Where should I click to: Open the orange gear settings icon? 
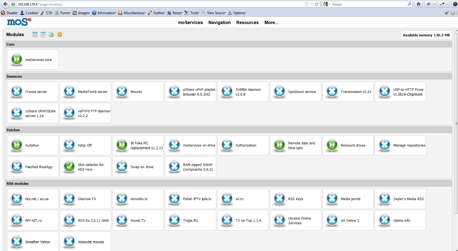pyautogui.click(x=60, y=34)
